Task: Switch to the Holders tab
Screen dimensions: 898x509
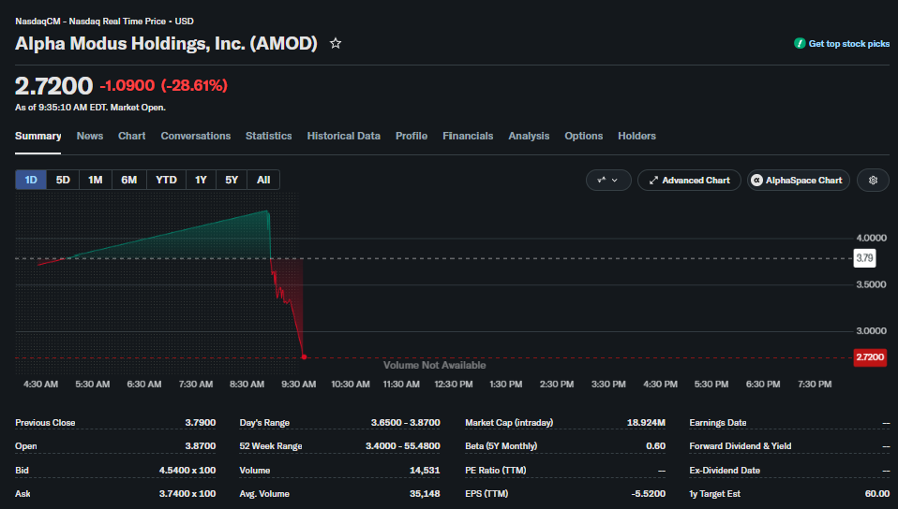Action: pyautogui.click(x=636, y=136)
